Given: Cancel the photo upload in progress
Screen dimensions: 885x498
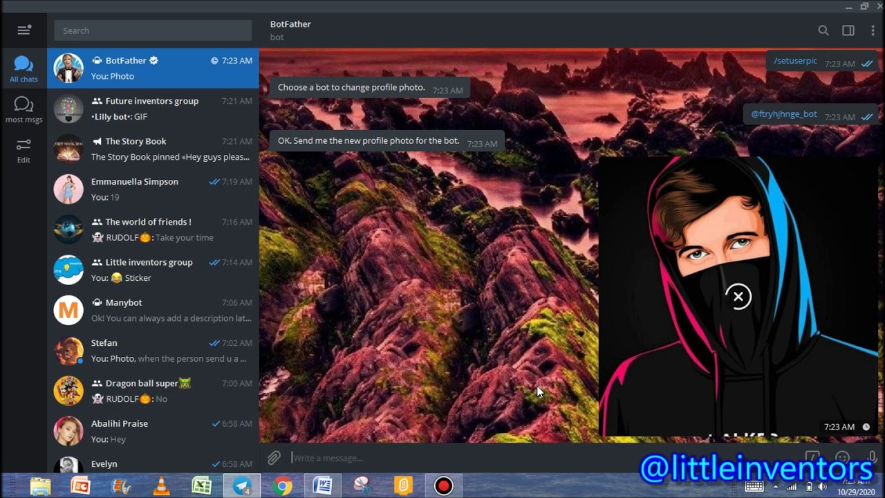Looking at the screenshot, I should coord(738,297).
